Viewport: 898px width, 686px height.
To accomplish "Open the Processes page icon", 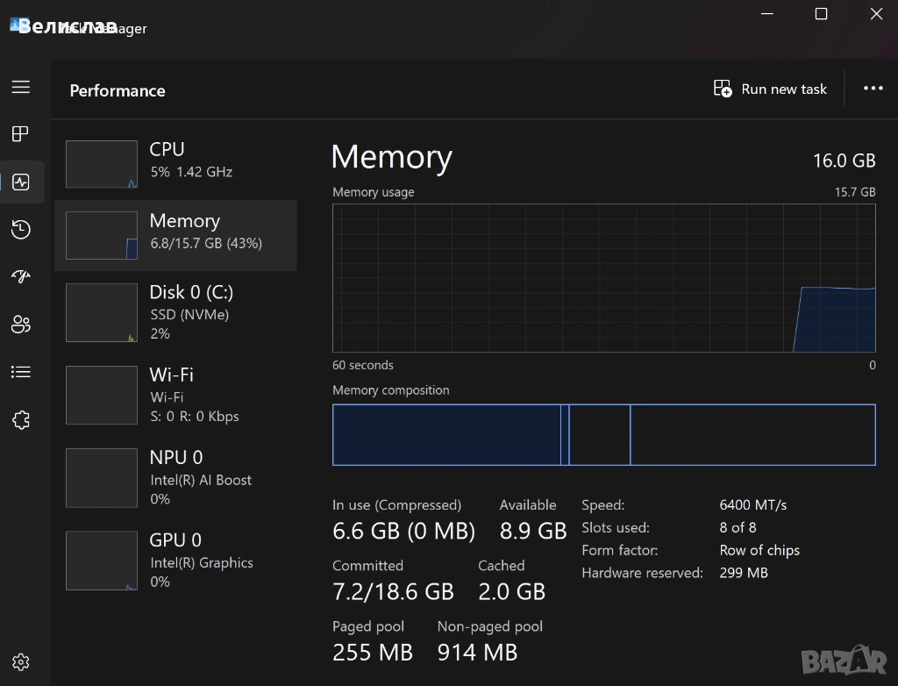I will [x=21, y=134].
